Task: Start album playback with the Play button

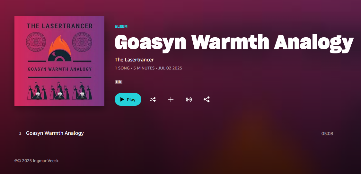Action: 128,100
